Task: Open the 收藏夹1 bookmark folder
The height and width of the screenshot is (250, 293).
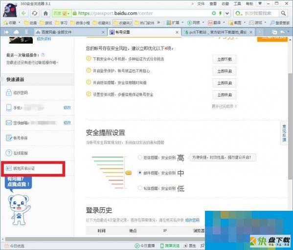Action: 102,23
